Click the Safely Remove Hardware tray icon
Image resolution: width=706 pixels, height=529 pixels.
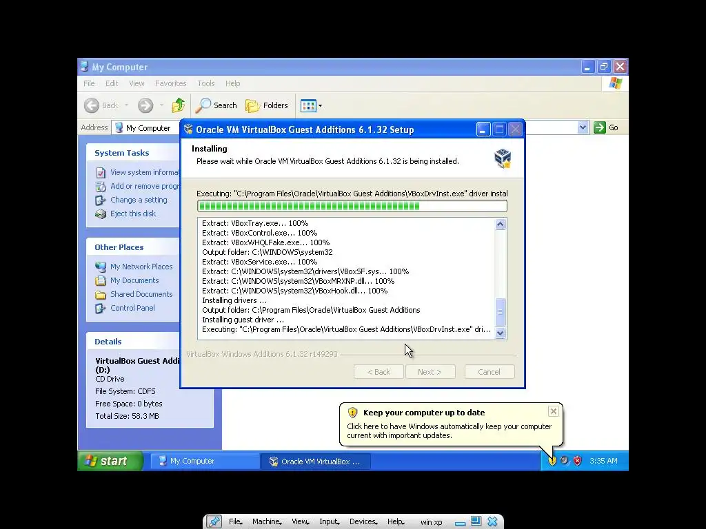[x=565, y=461]
